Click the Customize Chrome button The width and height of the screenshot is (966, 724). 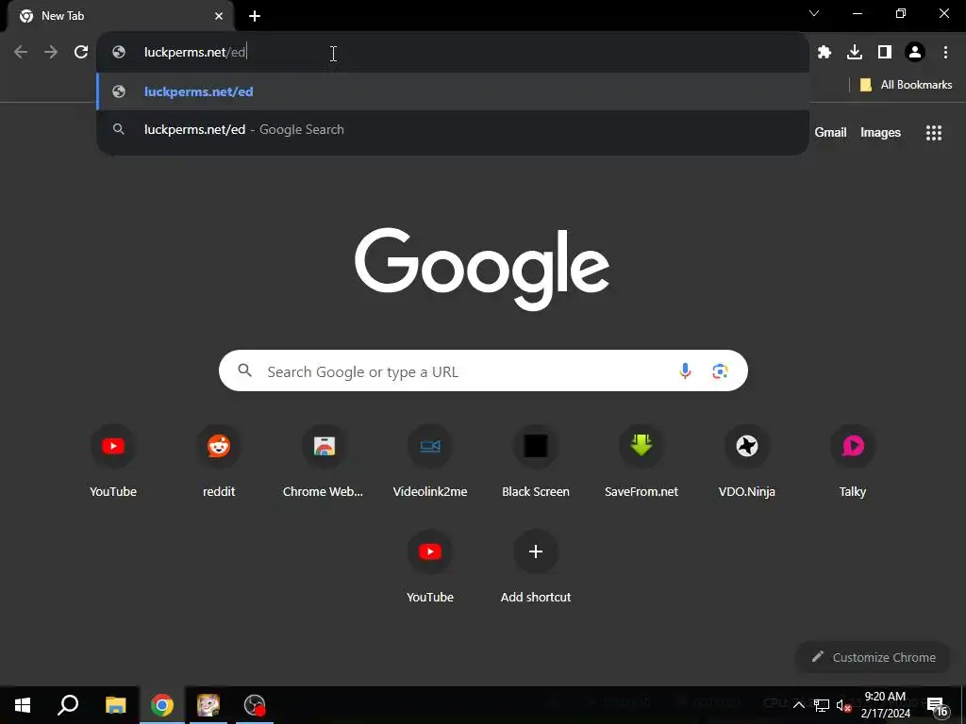tap(874, 657)
